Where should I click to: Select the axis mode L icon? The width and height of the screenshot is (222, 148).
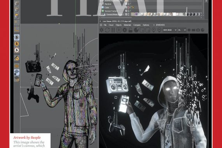click(17, 30)
